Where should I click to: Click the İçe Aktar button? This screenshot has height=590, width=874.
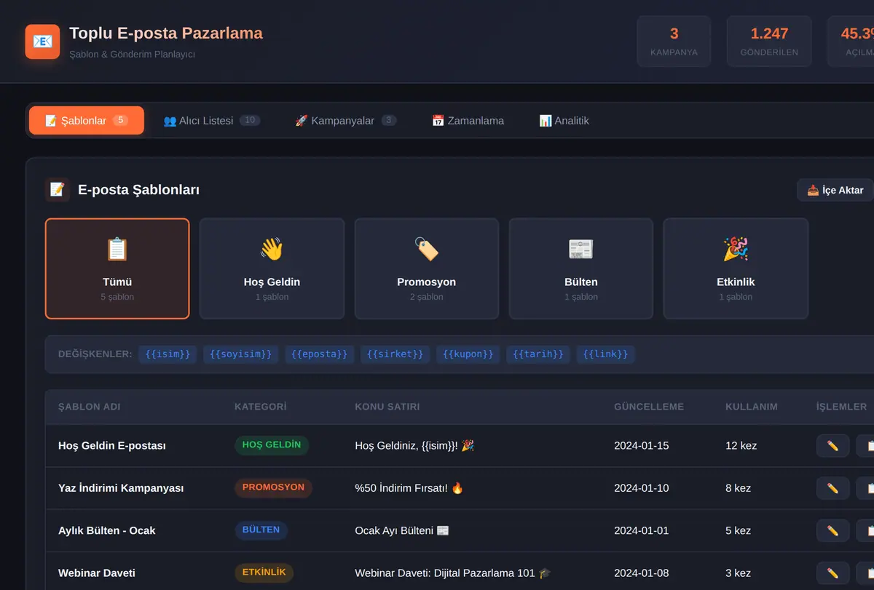click(835, 190)
